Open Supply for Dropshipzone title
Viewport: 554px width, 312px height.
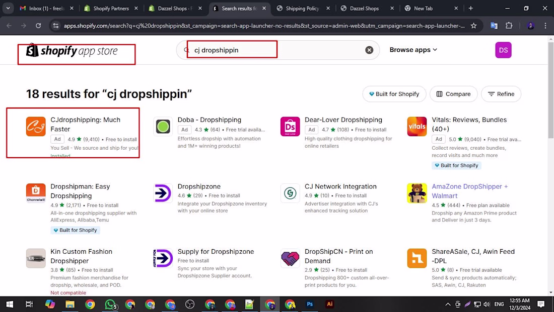(216, 252)
